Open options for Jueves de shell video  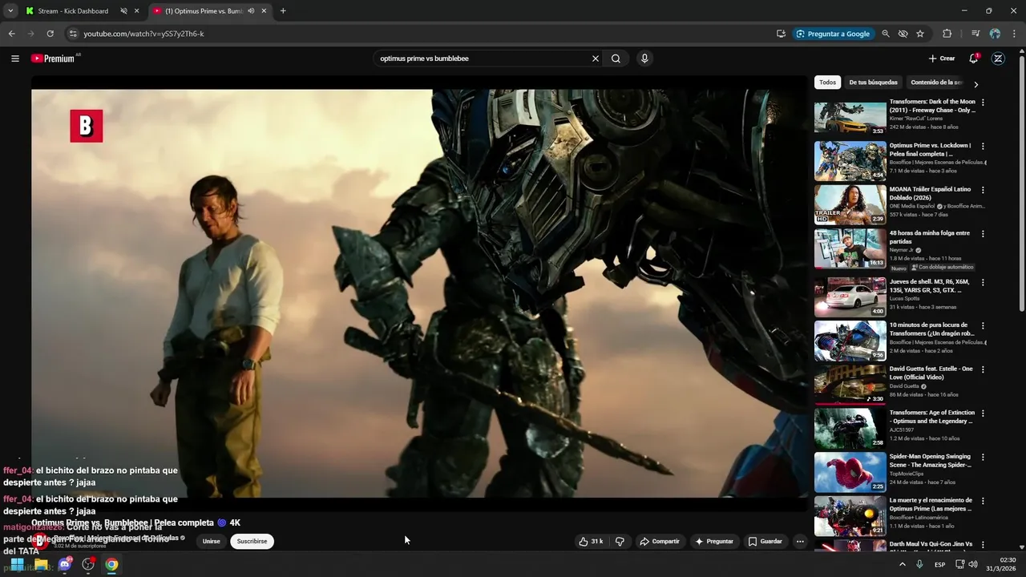pos(983,282)
